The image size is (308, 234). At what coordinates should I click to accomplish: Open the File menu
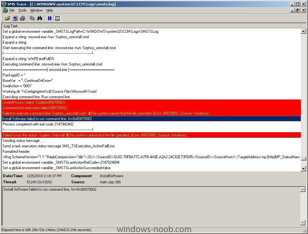(12, 10)
